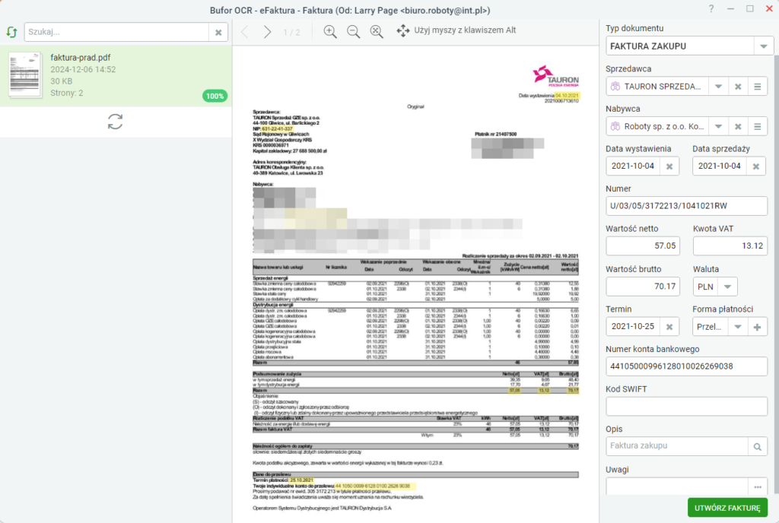
Task: Clear the Nabywca field
Action: point(738,126)
